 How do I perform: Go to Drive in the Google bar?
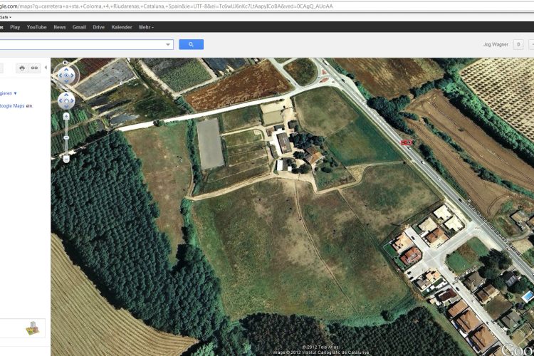point(98,27)
